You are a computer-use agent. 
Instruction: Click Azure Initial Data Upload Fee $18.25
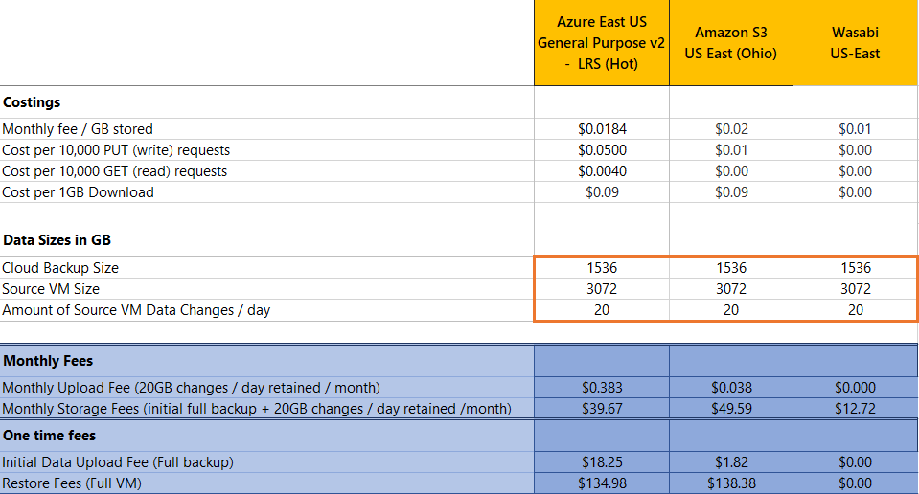(602, 462)
